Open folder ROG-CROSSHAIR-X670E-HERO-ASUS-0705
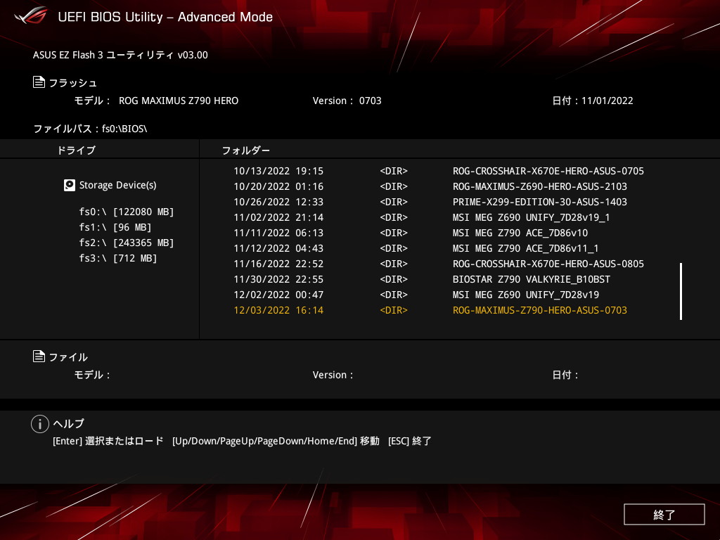This screenshot has height=540, width=720. (548, 171)
